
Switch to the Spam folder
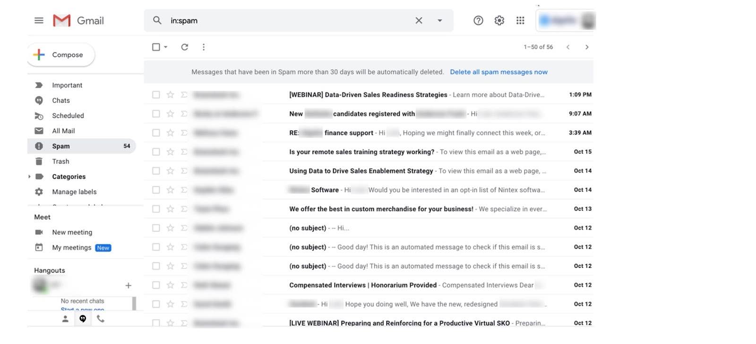tap(60, 146)
